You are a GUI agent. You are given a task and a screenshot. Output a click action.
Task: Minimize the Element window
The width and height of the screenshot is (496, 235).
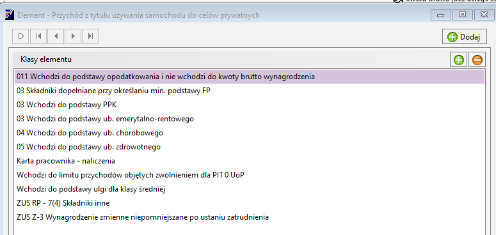point(441,15)
